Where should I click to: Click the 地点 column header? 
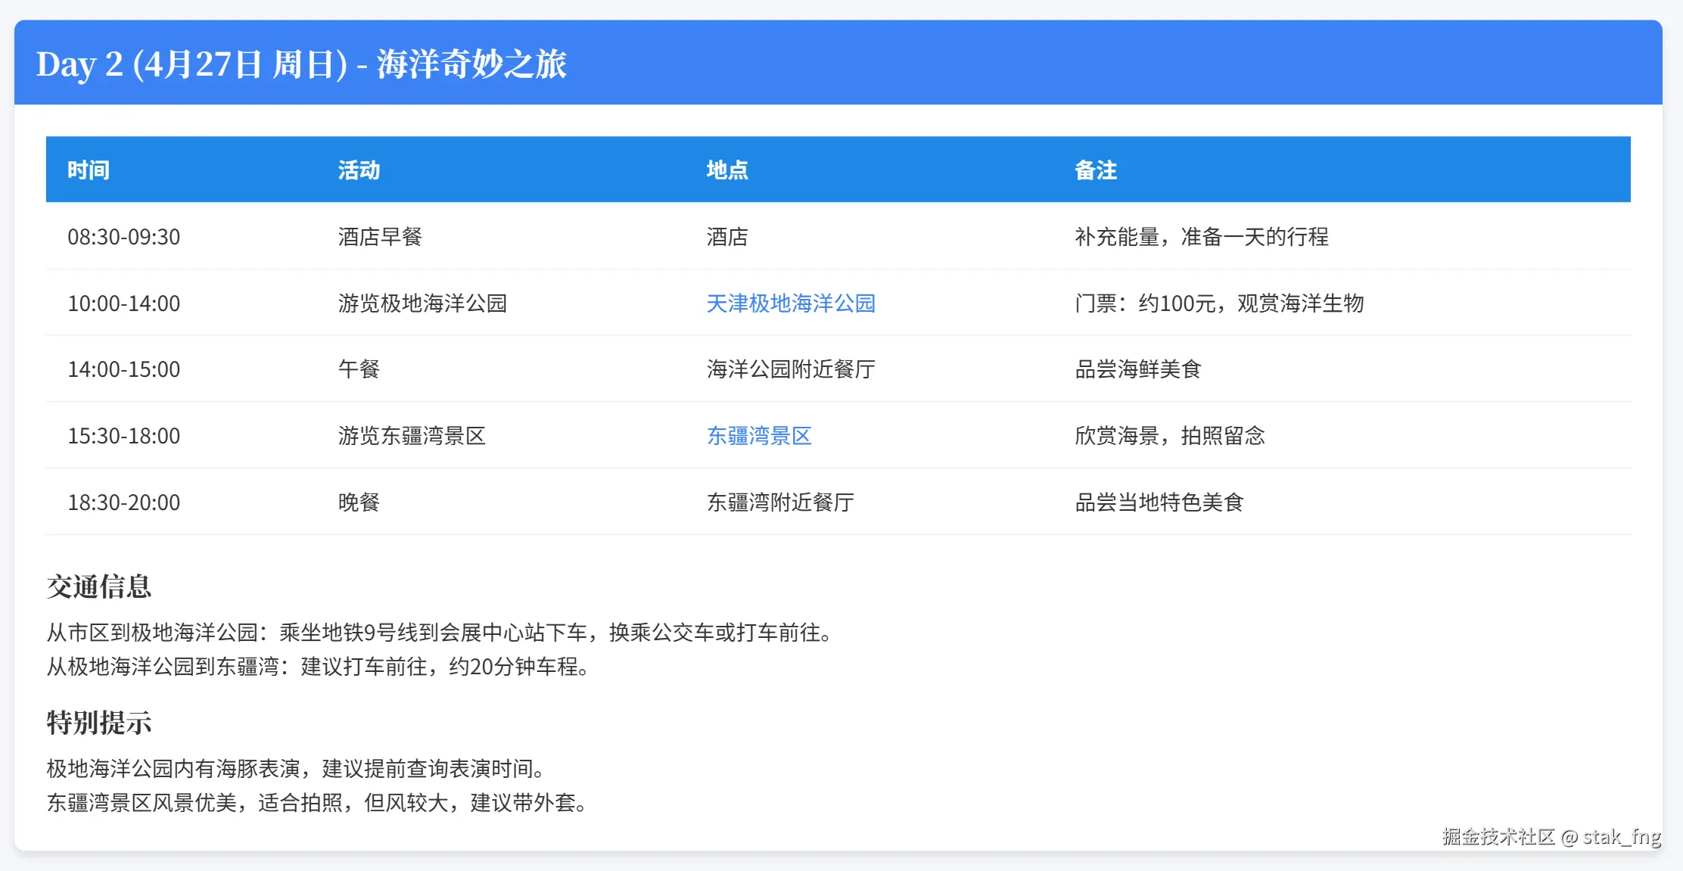[x=726, y=170]
